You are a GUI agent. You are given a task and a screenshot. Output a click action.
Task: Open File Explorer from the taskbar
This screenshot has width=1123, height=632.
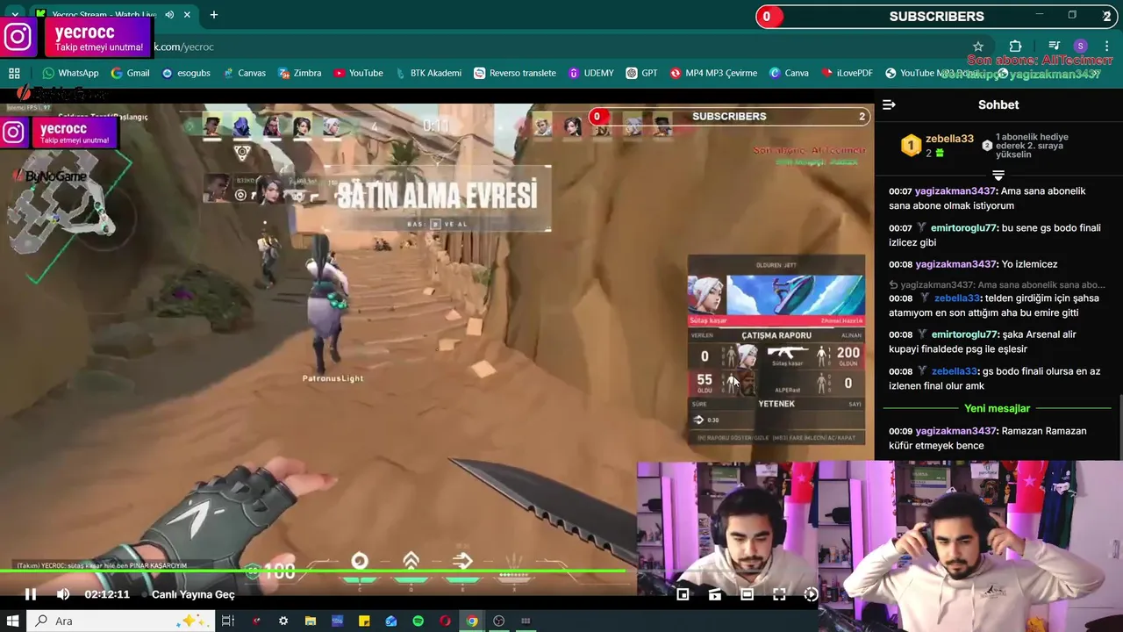point(311,621)
